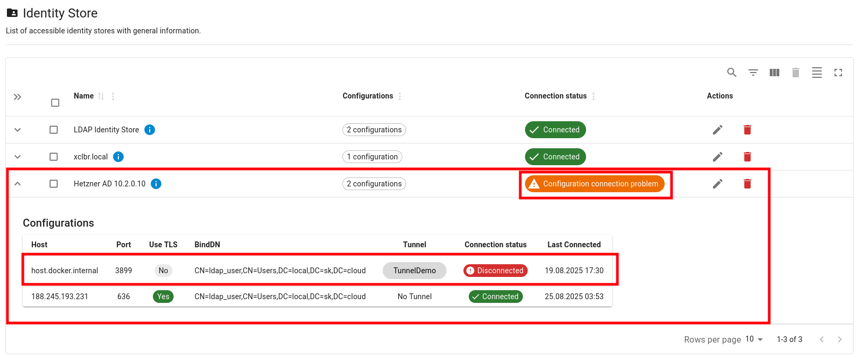Click the TunnelDemo tunnel chip
This screenshot has height=359, width=860.
tap(414, 271)
